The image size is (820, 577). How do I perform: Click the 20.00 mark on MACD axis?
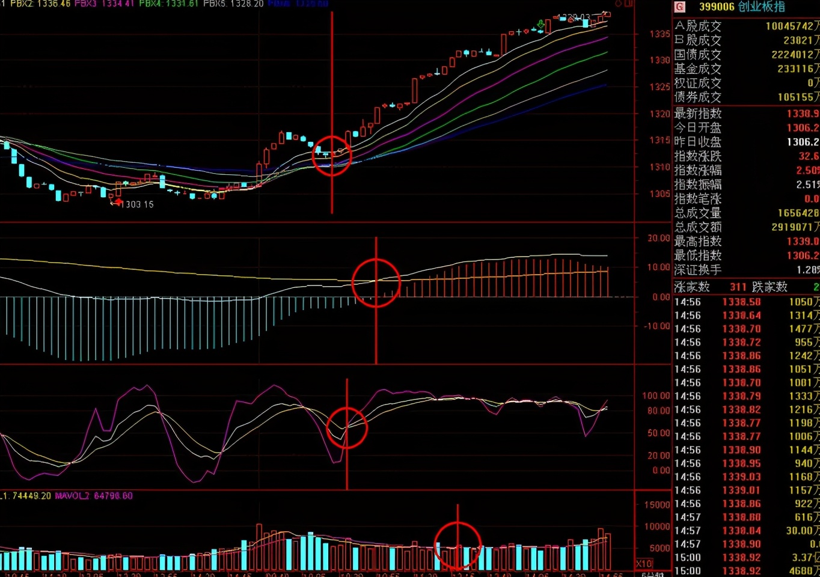[x=657, y=237]
